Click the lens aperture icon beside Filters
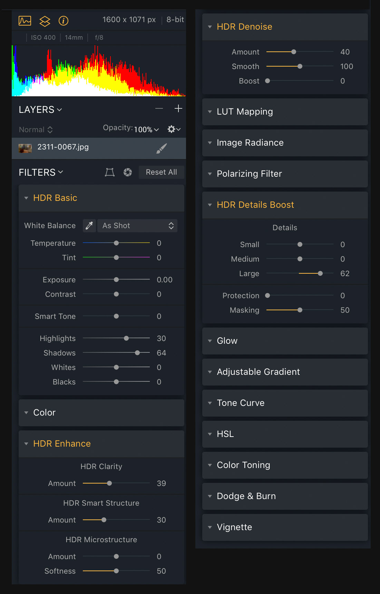Screen dimensions: 380x594 click(128, 172)
